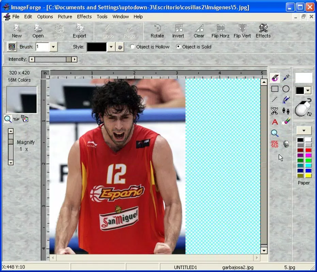Click the monitor icon left of Brush
This screenshot has width=317, height=272.
(x=12, y=47)
